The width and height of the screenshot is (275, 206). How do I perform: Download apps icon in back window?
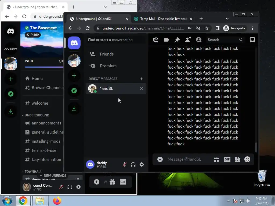pyautogui.click(x=11, y=112)
